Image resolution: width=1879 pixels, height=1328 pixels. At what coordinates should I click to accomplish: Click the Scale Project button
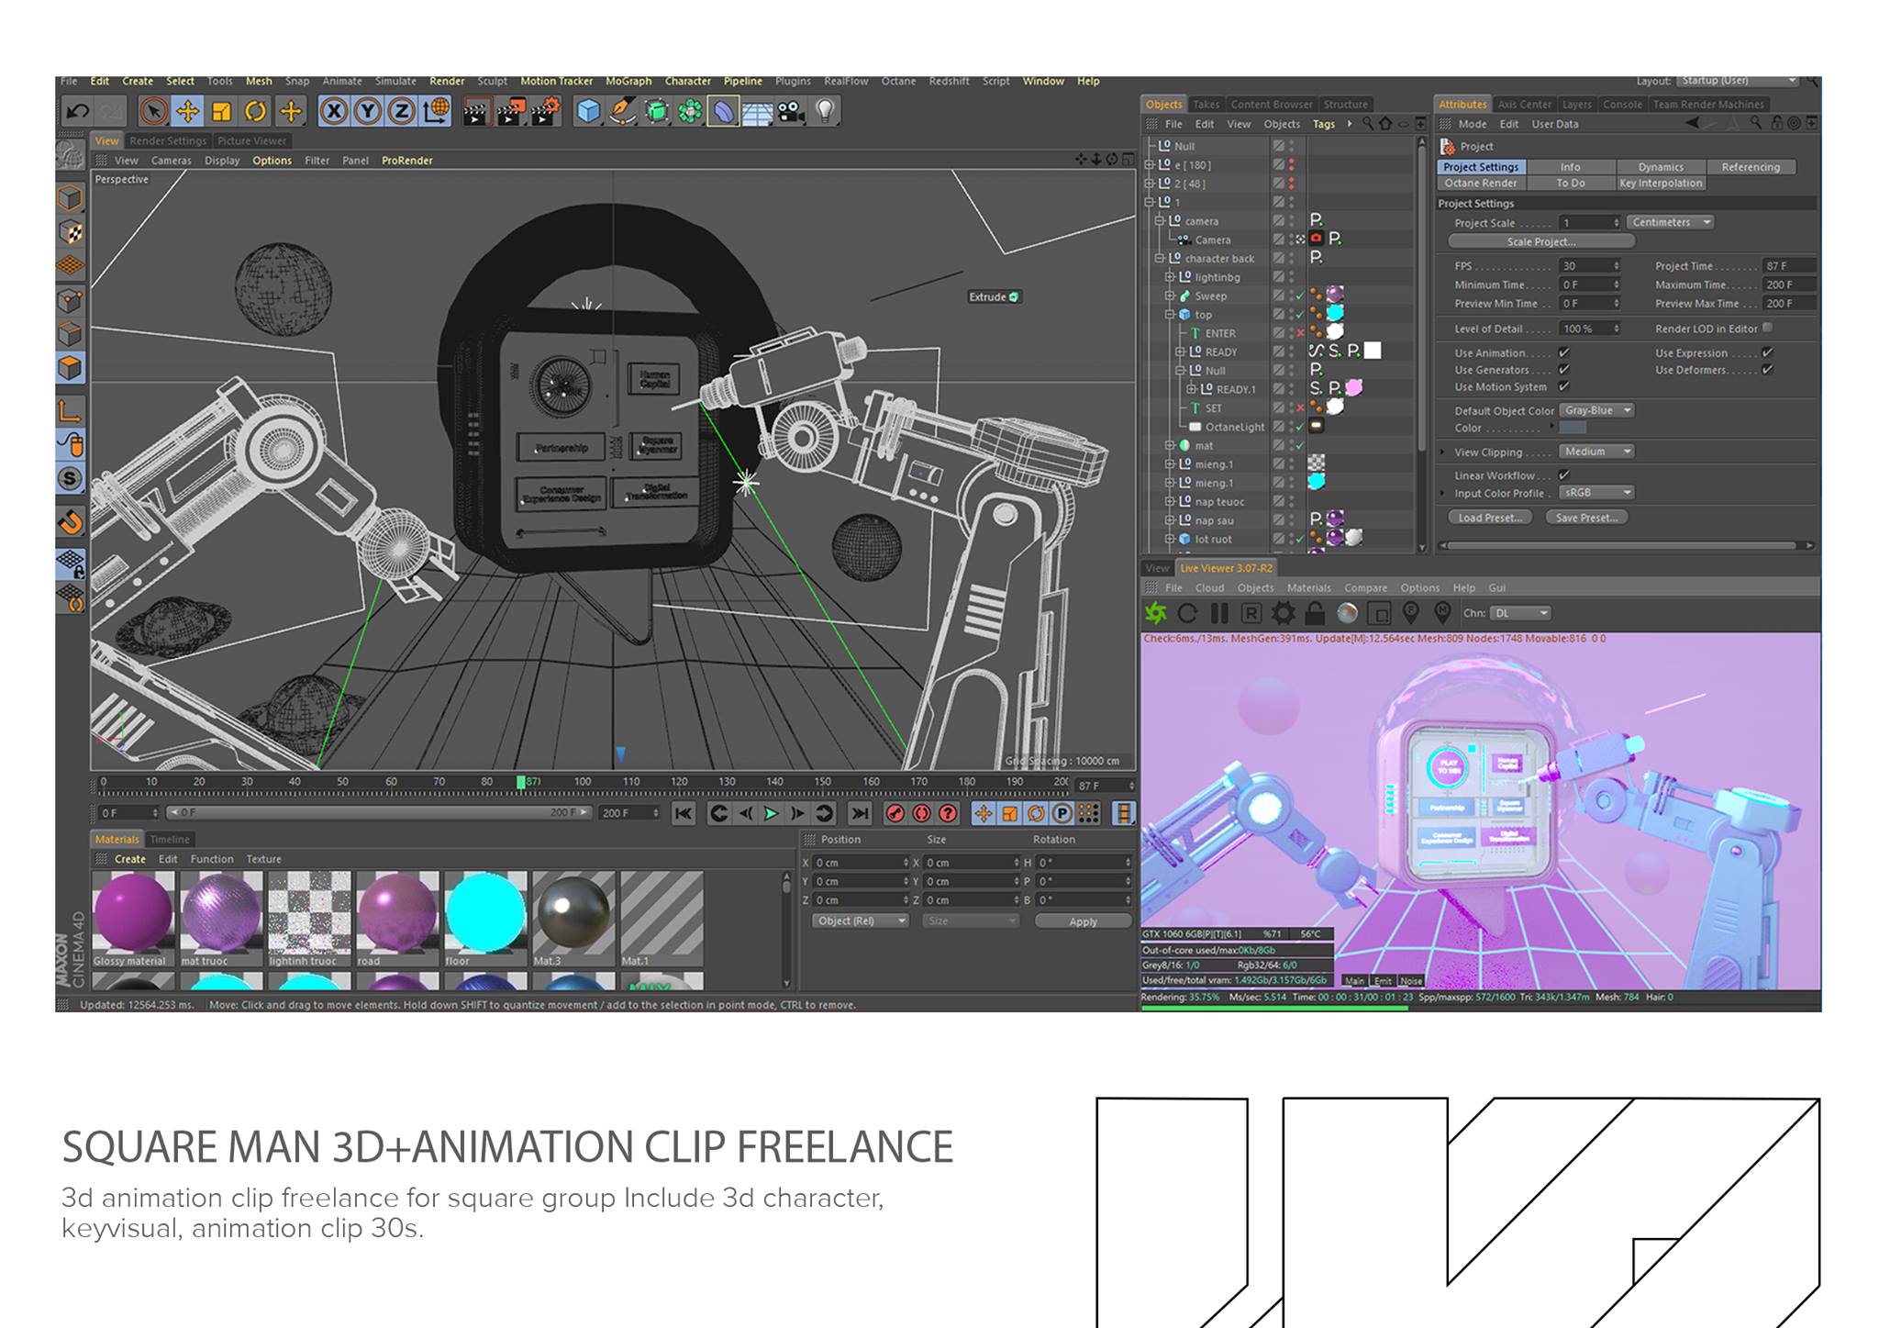tap(1540, 241)
